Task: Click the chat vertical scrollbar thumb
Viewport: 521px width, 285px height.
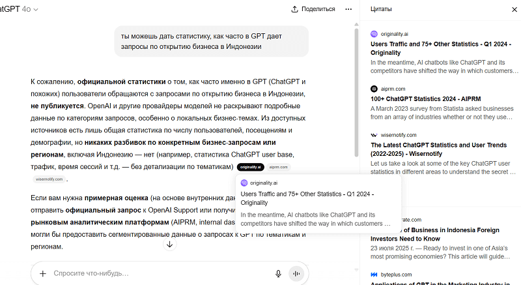Action: coord(356,93)
